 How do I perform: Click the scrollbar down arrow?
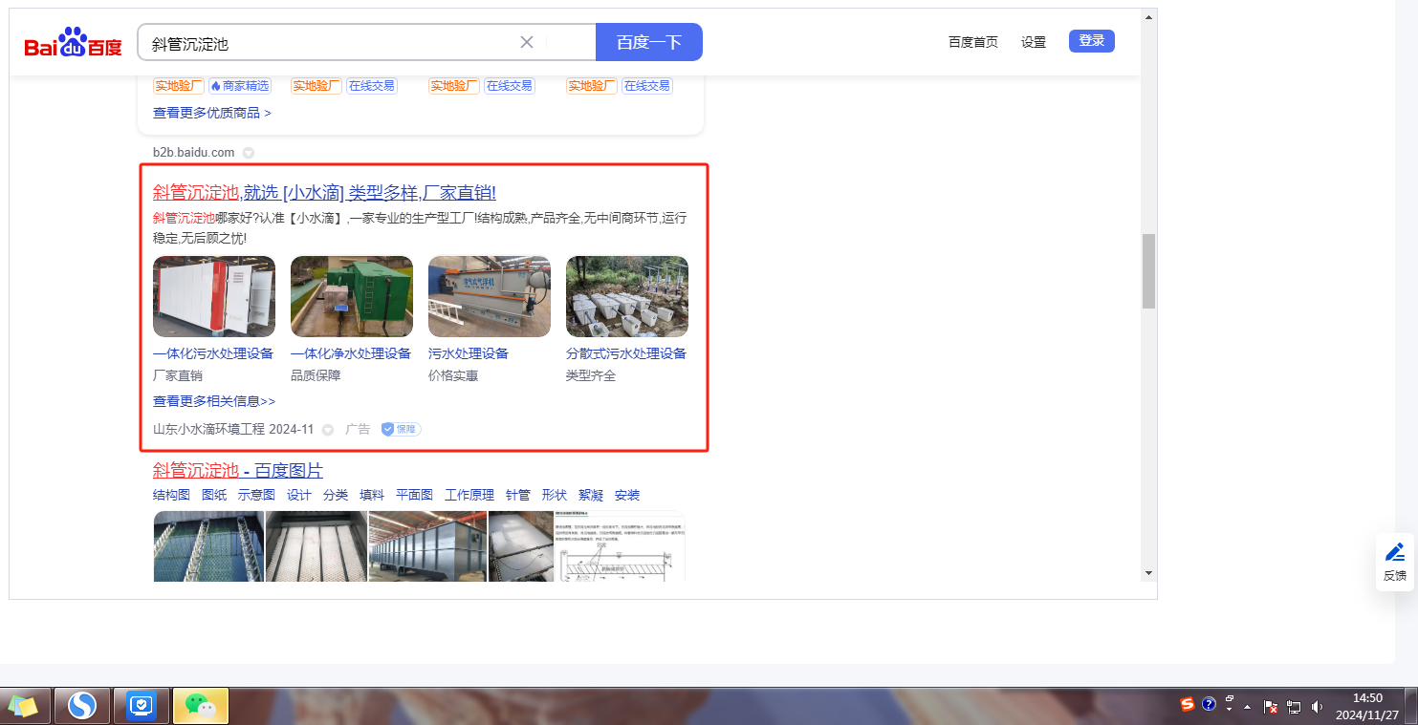(x=1148, y=573)
